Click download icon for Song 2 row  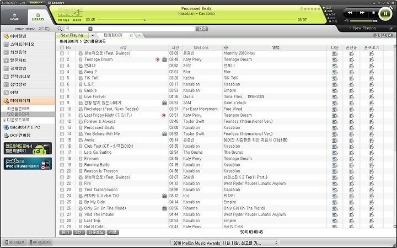(335, 72)
